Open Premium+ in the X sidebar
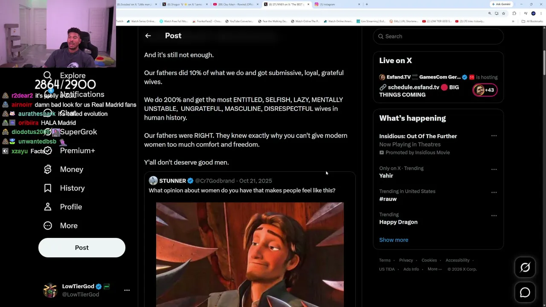 pos(69,151)
